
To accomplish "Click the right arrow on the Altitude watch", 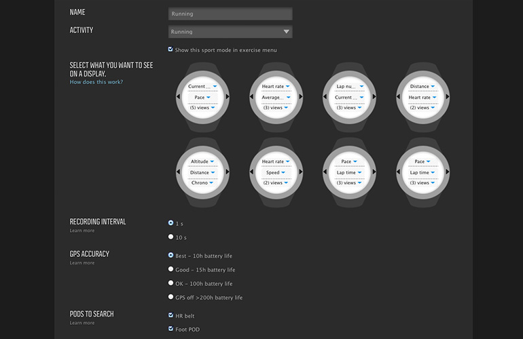I will [228, 172].
